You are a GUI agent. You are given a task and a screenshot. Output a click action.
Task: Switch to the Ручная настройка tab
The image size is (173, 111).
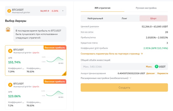(146, 8)
